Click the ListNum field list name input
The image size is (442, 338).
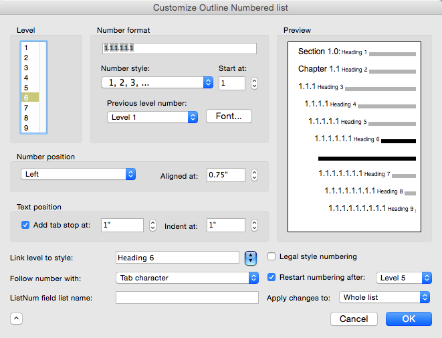click(x=187, y=298)
